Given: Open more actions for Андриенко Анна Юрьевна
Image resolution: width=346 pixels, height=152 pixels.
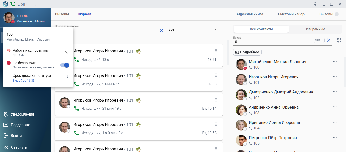Looking at the screenshot, I should point(335,107).
